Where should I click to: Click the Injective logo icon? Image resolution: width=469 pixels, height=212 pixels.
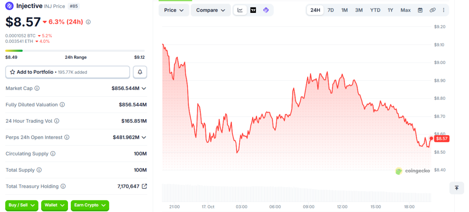pos(9,6)
